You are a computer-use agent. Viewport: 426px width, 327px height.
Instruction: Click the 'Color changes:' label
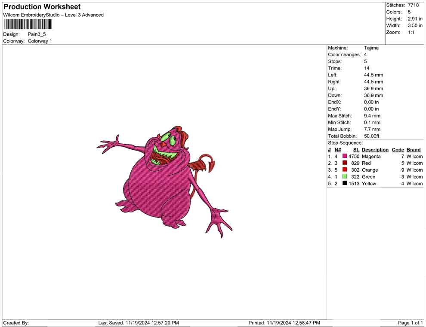click(x=344, y=55)
